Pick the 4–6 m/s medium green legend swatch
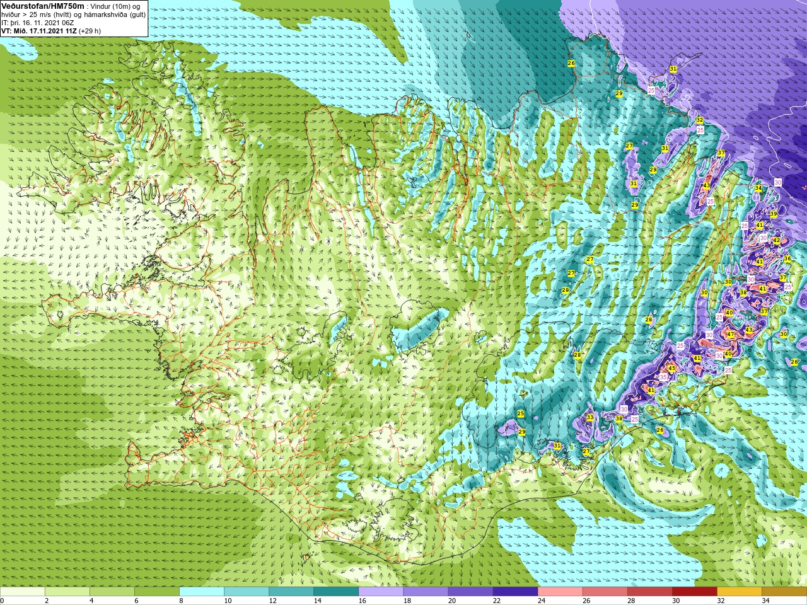The height and width of the screenshot is (605, 807). pyautogui.click(x=112, y=592)
